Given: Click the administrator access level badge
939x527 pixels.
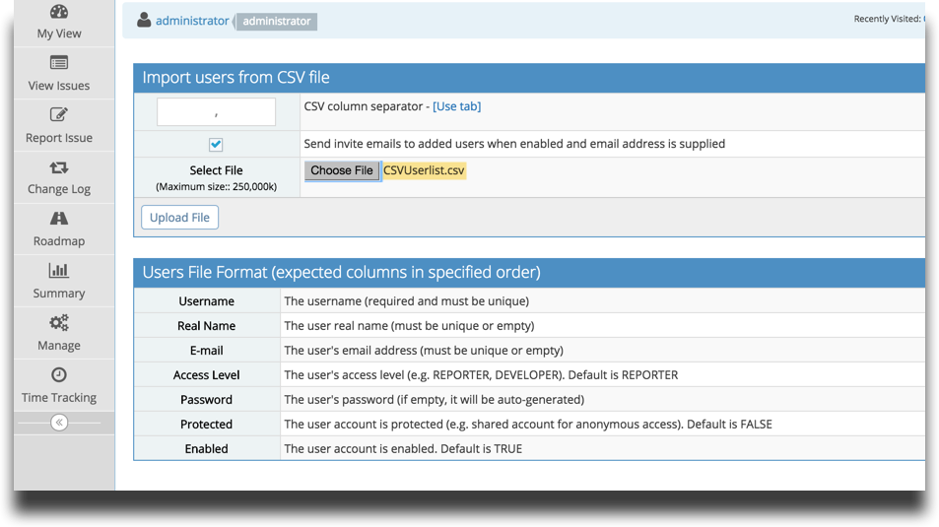Looking at the screenshot, I should tap(277, 21).
